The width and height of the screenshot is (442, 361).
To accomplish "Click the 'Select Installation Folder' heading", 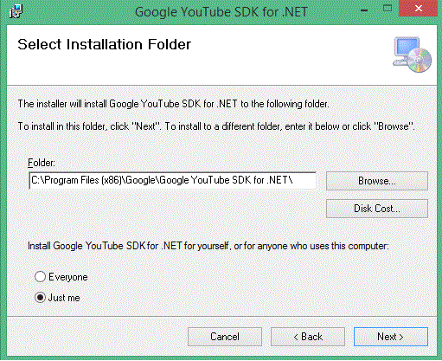I will (x=104, y=44).
